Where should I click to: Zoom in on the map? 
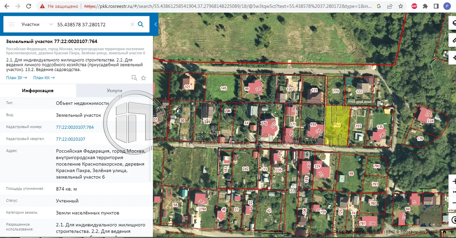pyautogui.click(x=453, y=181)
